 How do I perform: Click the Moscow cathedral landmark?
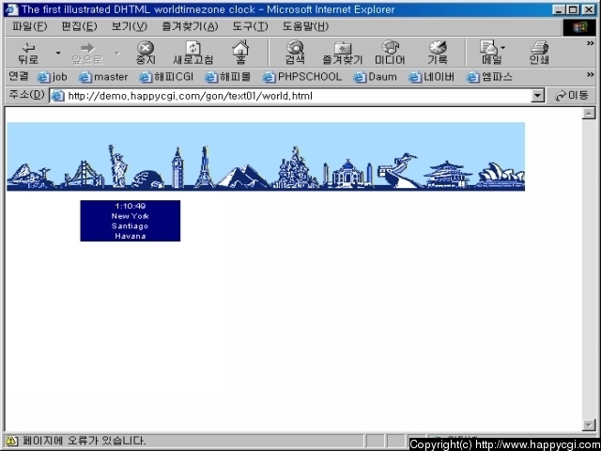[296, 167]
